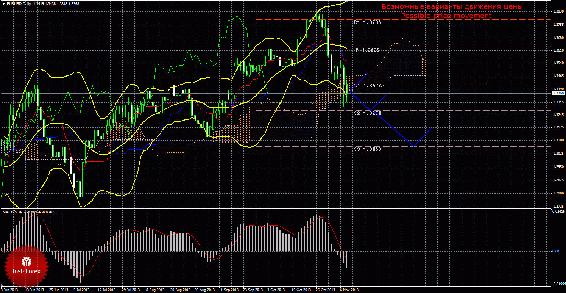Click the 1.3100 price scale label

pyautogui.click(x=558, y=141)
